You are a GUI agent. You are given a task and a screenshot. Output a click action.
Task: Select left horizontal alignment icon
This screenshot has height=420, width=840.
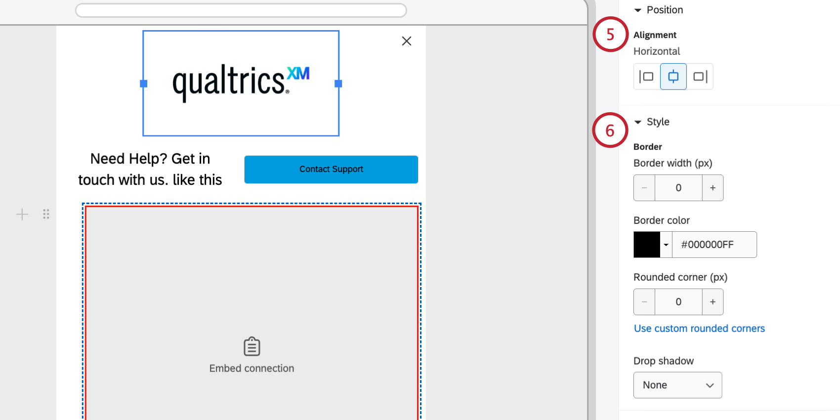[x=647, y=77]
